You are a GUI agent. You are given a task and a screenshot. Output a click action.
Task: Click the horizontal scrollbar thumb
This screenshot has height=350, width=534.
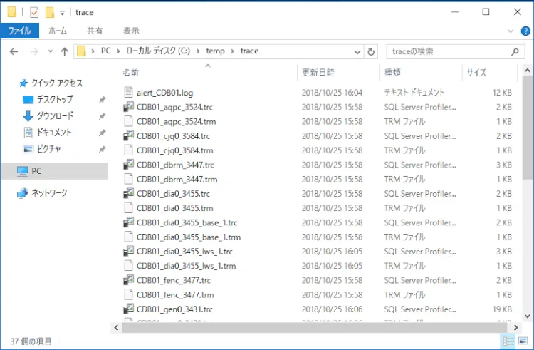(x=315, y=327)
